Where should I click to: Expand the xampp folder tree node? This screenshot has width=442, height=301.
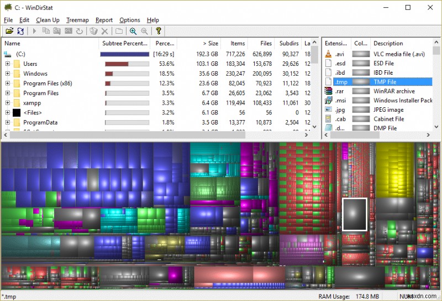point(8,103)
